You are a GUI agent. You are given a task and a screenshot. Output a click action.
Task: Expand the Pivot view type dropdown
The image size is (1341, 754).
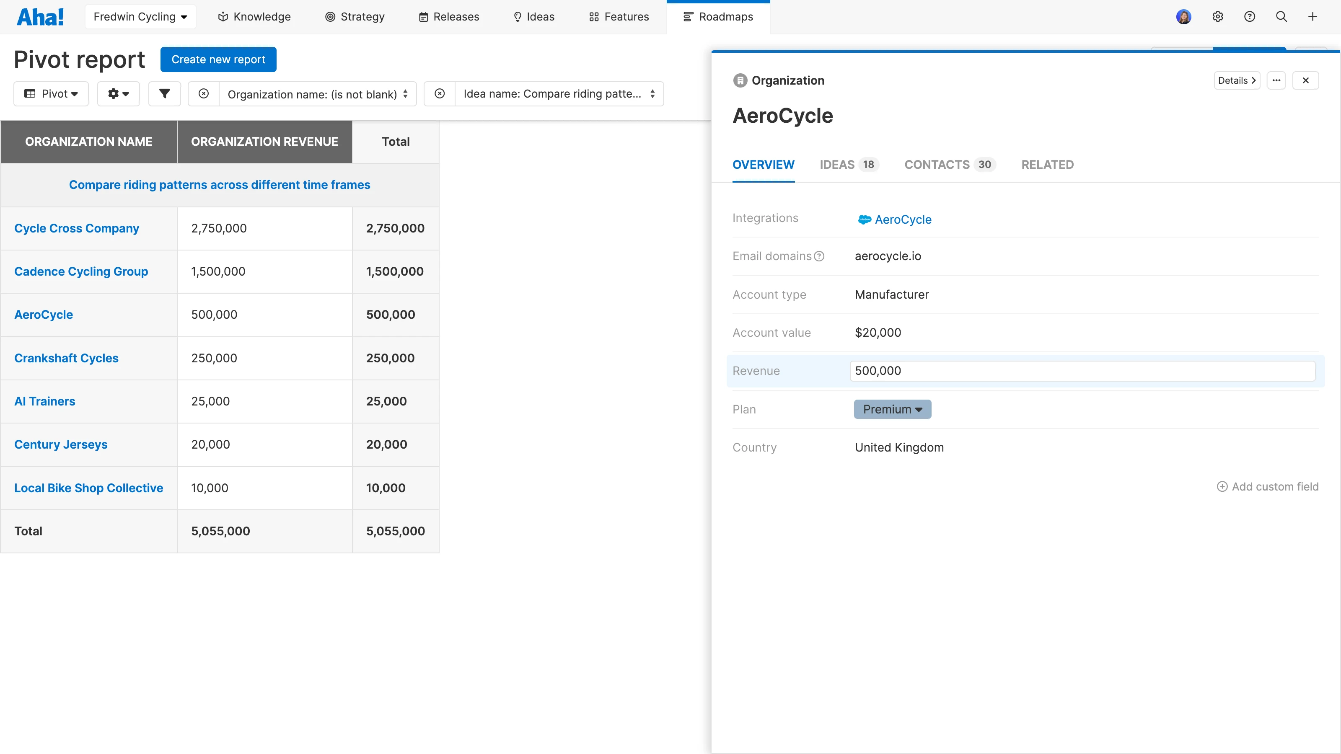(x=51, y=94)
